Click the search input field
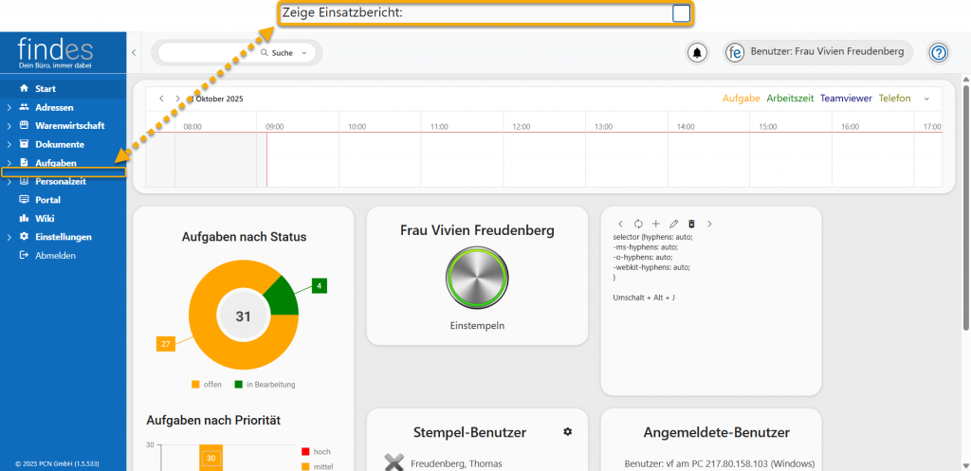This screenshot has height=471, width=971. [x=209, y=53]
